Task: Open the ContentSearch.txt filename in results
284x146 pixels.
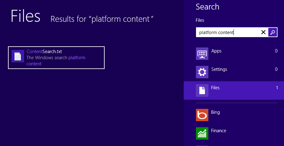Action: click(44, 52)
